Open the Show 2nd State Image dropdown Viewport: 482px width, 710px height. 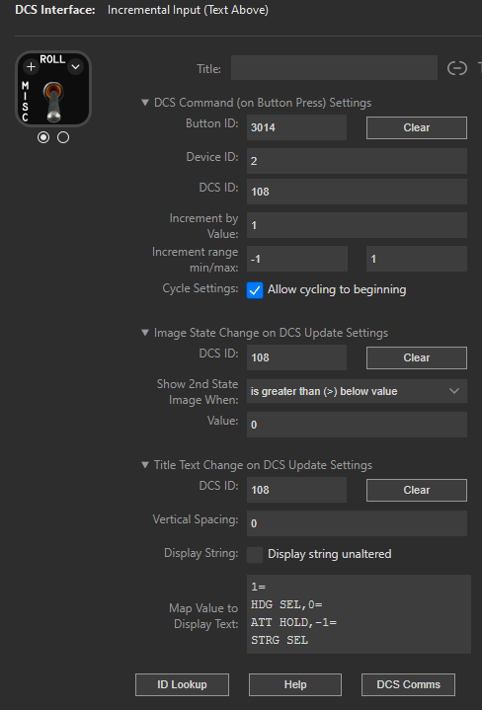point(357,391)
